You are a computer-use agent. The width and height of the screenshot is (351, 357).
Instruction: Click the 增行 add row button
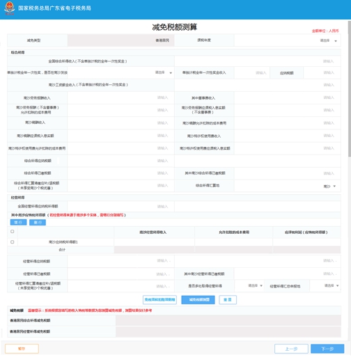(18, 223)
